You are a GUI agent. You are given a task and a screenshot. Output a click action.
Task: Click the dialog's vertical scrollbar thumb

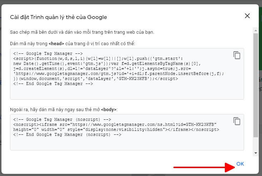click(x=256, y=85)
